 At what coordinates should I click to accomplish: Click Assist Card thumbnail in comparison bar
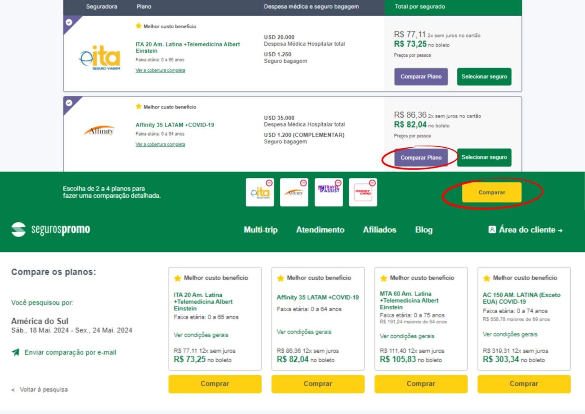tap(363, 192)
